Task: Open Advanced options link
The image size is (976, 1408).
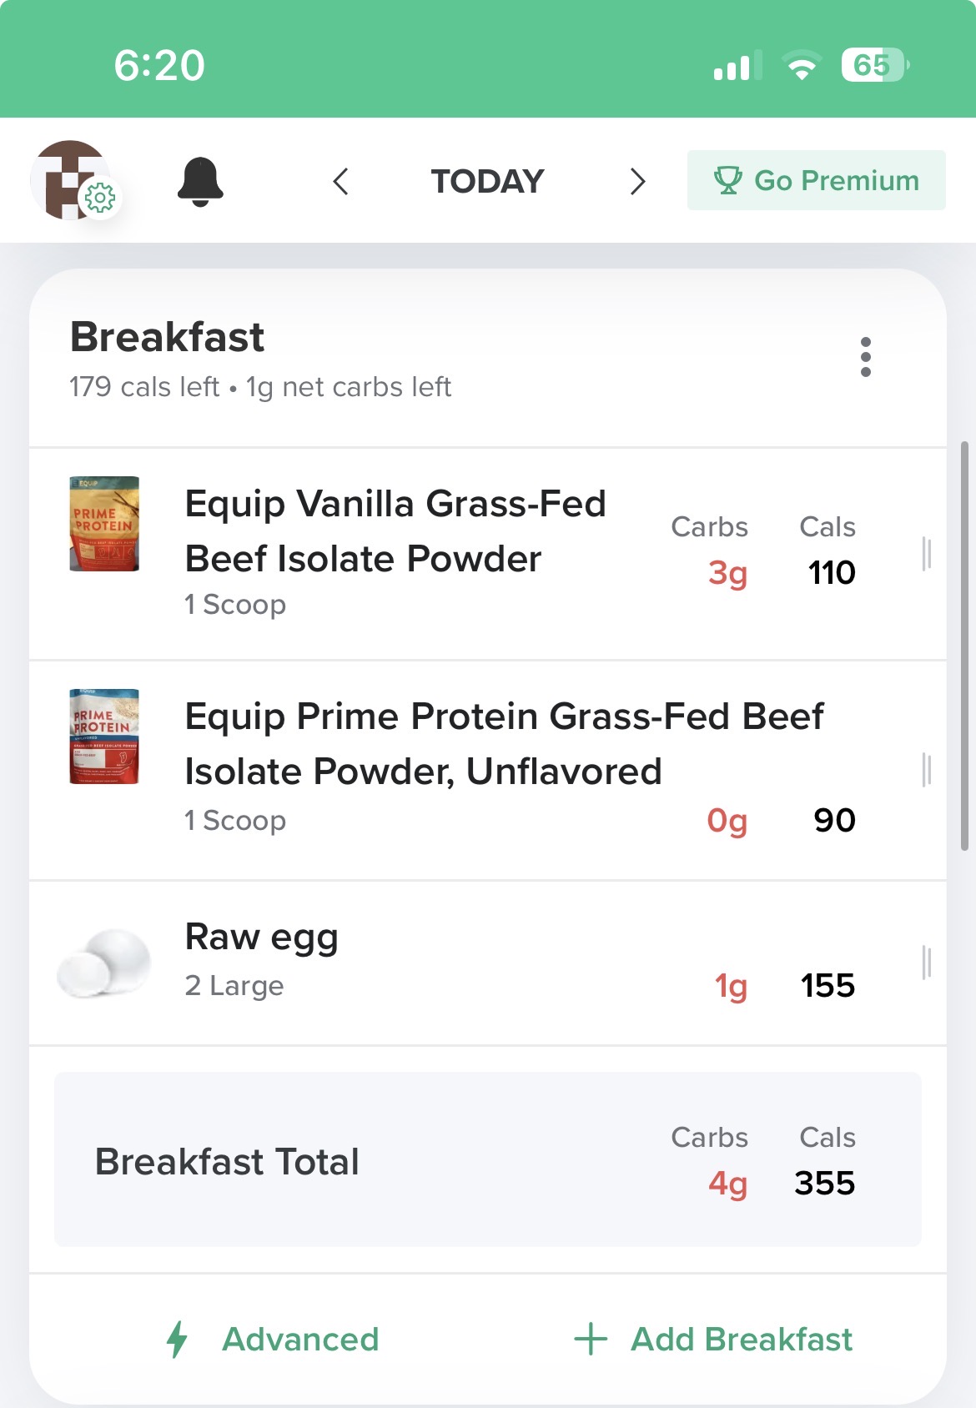Action: click(300, 1340)
